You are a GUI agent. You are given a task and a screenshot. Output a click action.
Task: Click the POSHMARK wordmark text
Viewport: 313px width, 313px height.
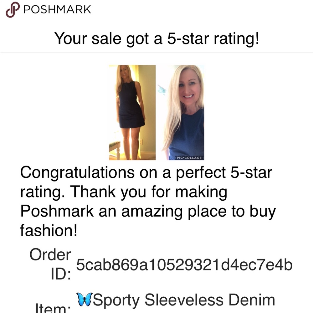[57, 9]
